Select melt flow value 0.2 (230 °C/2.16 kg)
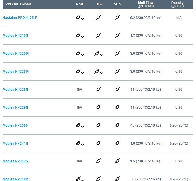 [x=146, y=18]
